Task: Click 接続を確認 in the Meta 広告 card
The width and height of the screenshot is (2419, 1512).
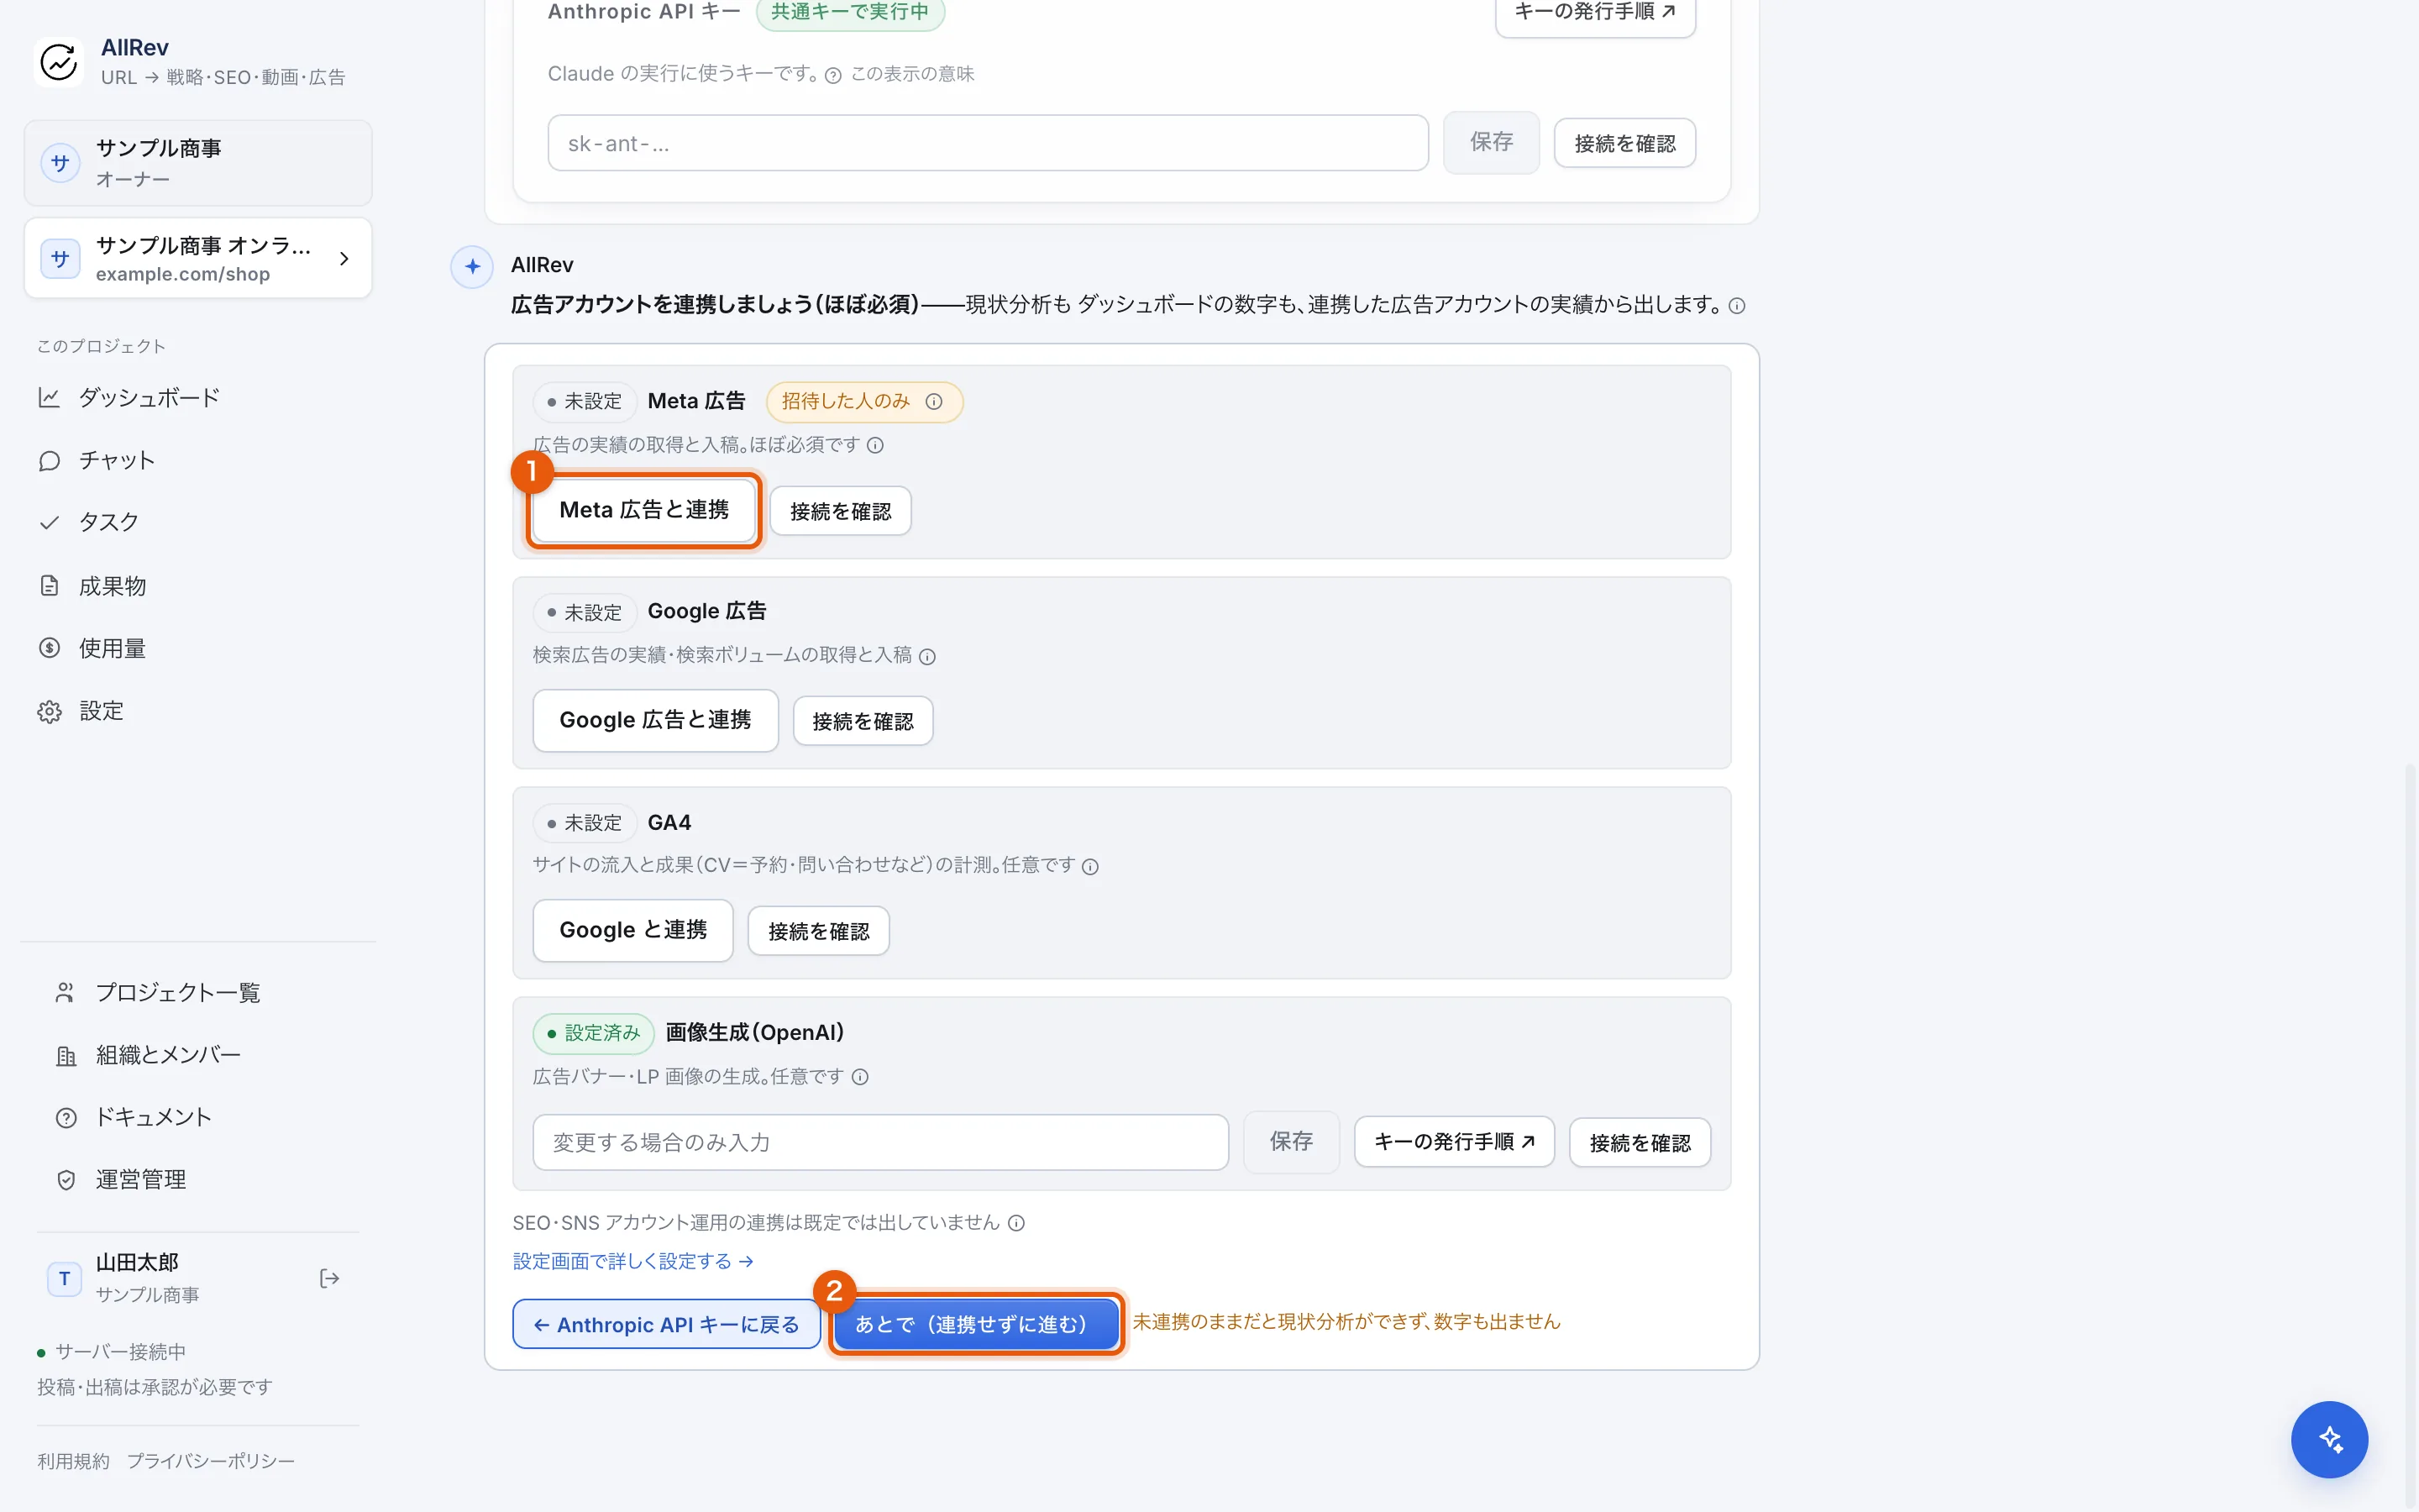Action: point(841,511)
